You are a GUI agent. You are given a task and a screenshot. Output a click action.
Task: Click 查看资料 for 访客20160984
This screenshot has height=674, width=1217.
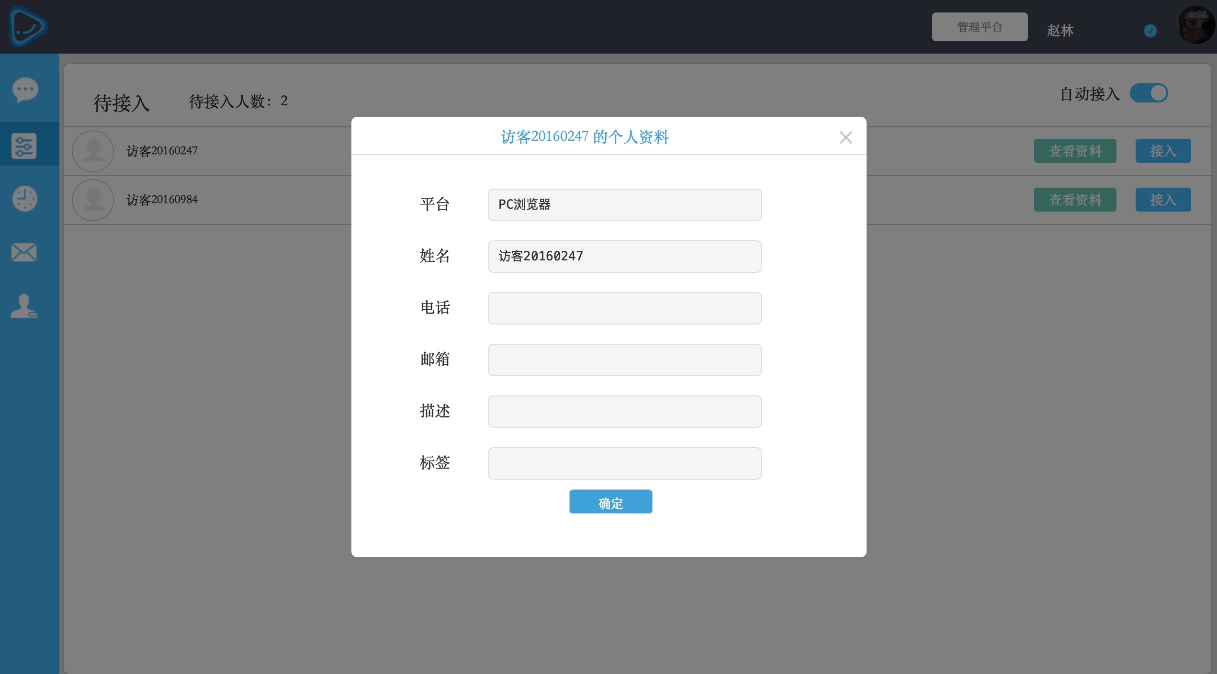[1075, 200]
